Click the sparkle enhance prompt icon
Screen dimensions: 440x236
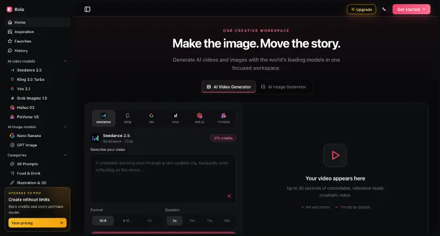[229, 196]
